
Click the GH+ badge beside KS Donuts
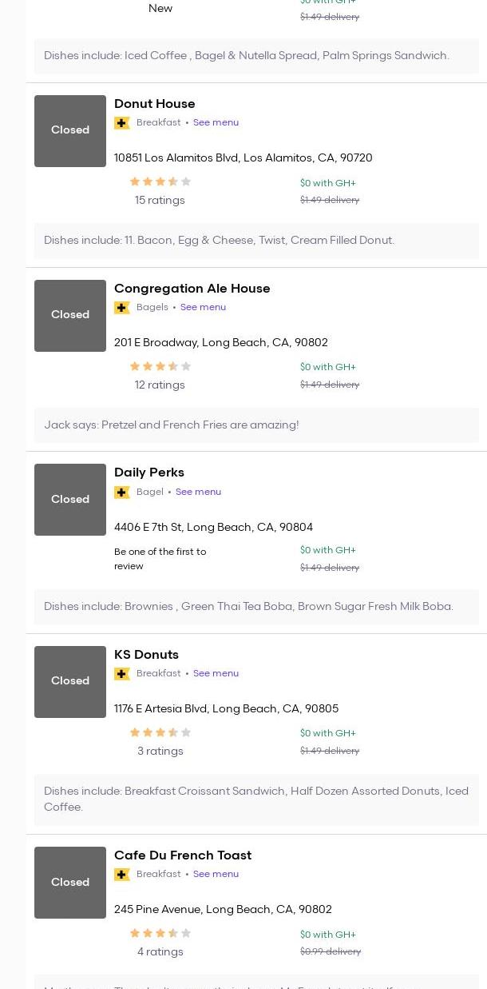[122, 674]
